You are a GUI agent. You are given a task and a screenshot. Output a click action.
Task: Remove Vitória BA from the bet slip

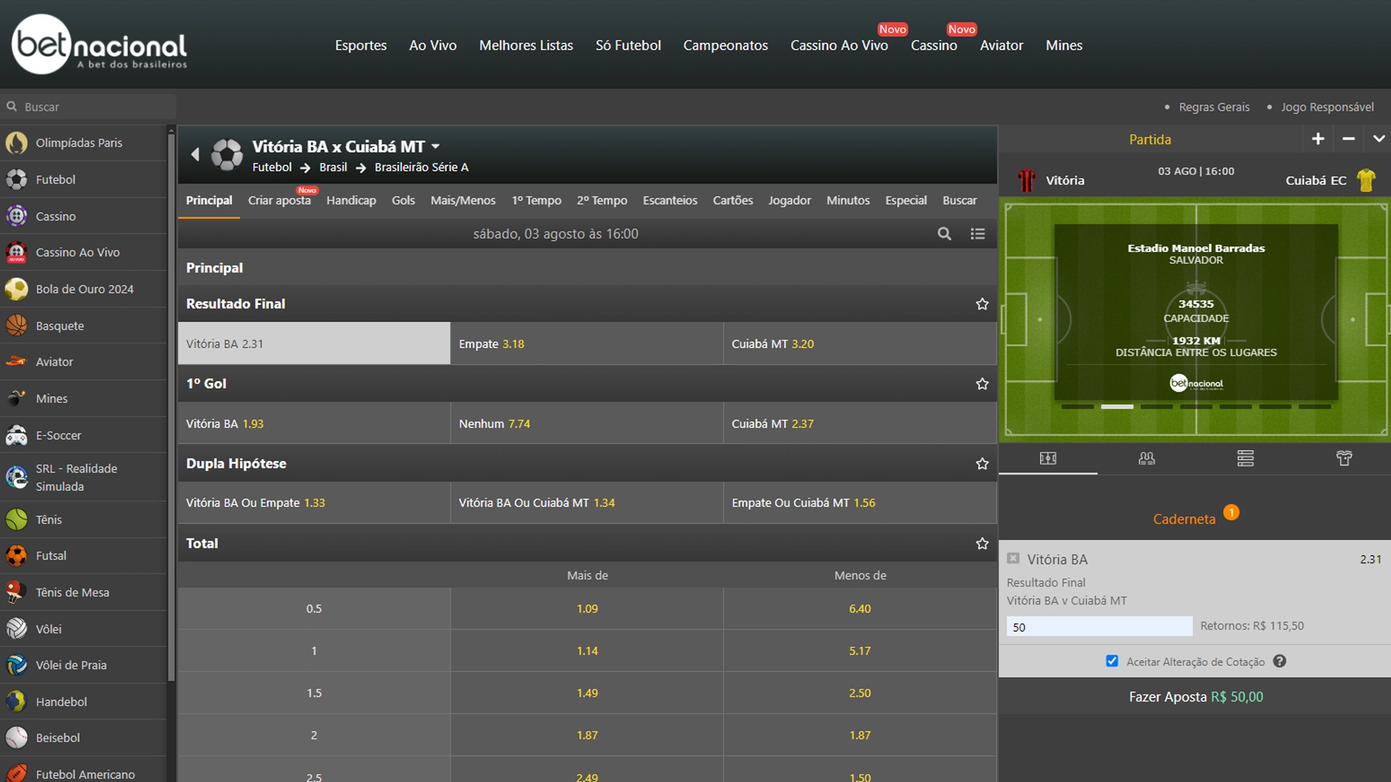(x=1013, y=558)
